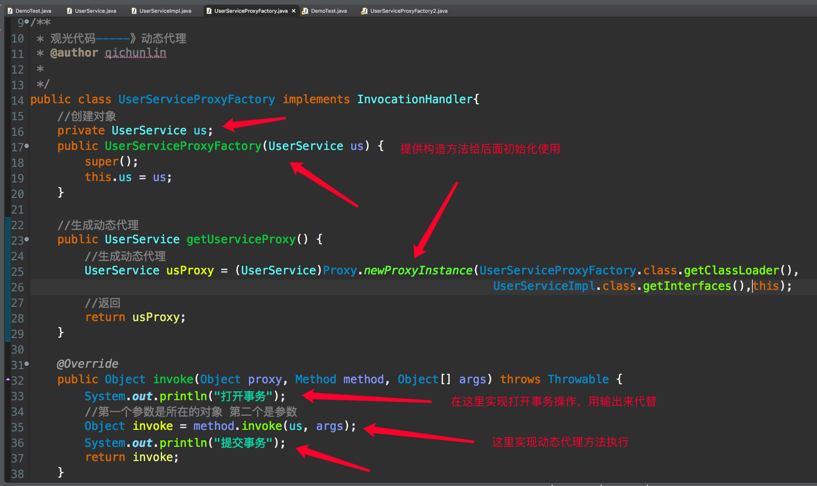Click the Java file icon on UserServiceProxyFactory2.java tab
This screenshot has width=817, height=486.
click(x=364, y=11)
